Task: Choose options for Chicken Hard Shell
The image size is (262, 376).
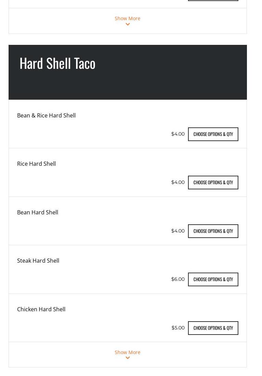Action: (213, 328)
